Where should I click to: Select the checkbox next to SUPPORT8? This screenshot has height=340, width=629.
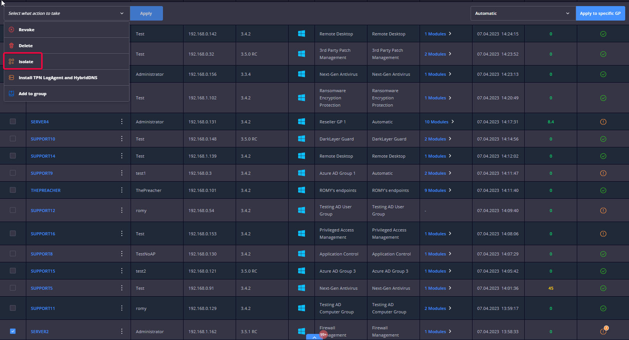point(13,254)
